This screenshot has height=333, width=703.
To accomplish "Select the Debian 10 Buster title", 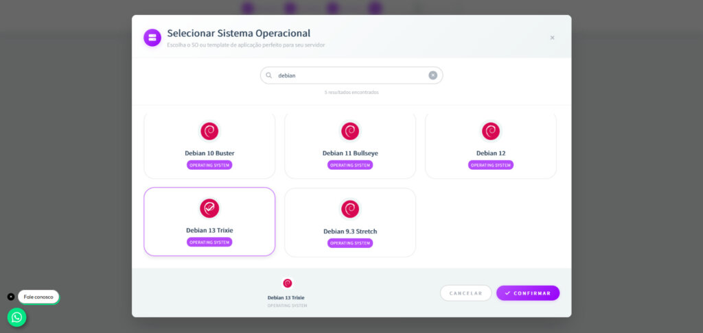I will (x=209, y=153).
